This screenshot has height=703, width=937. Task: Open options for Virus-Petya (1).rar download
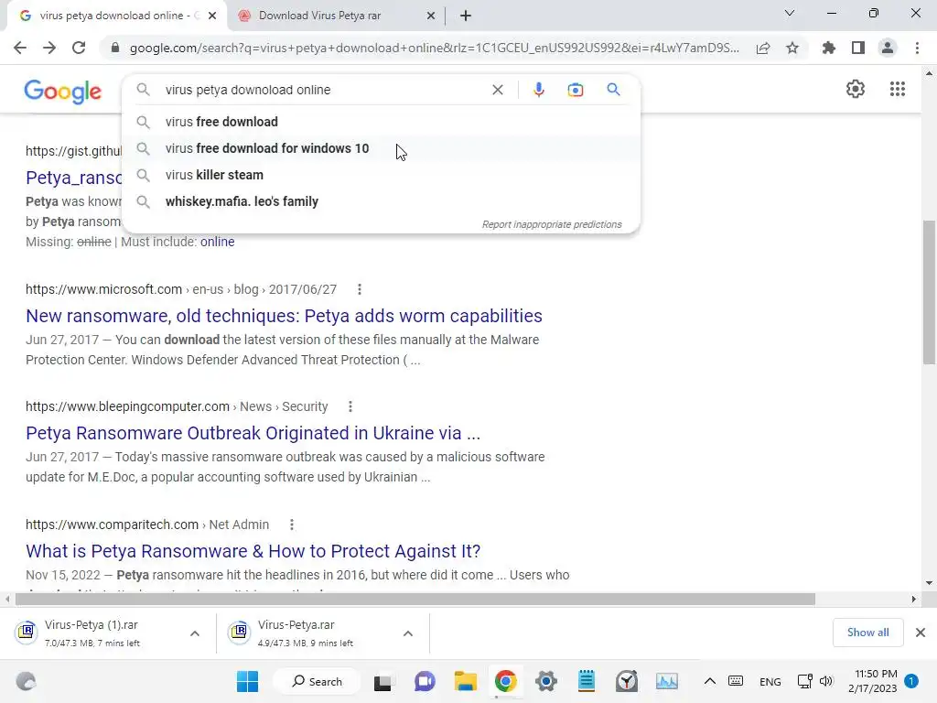point(194,633)
